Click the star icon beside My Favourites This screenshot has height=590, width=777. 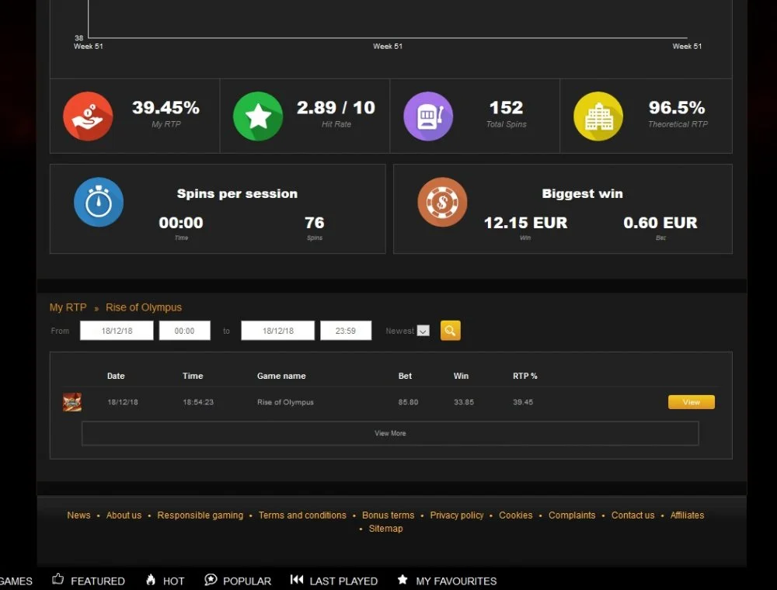(402, 579)
